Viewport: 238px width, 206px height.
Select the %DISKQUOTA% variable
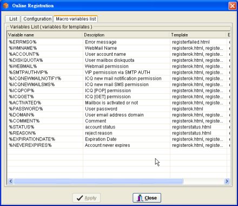coord(26,60)
